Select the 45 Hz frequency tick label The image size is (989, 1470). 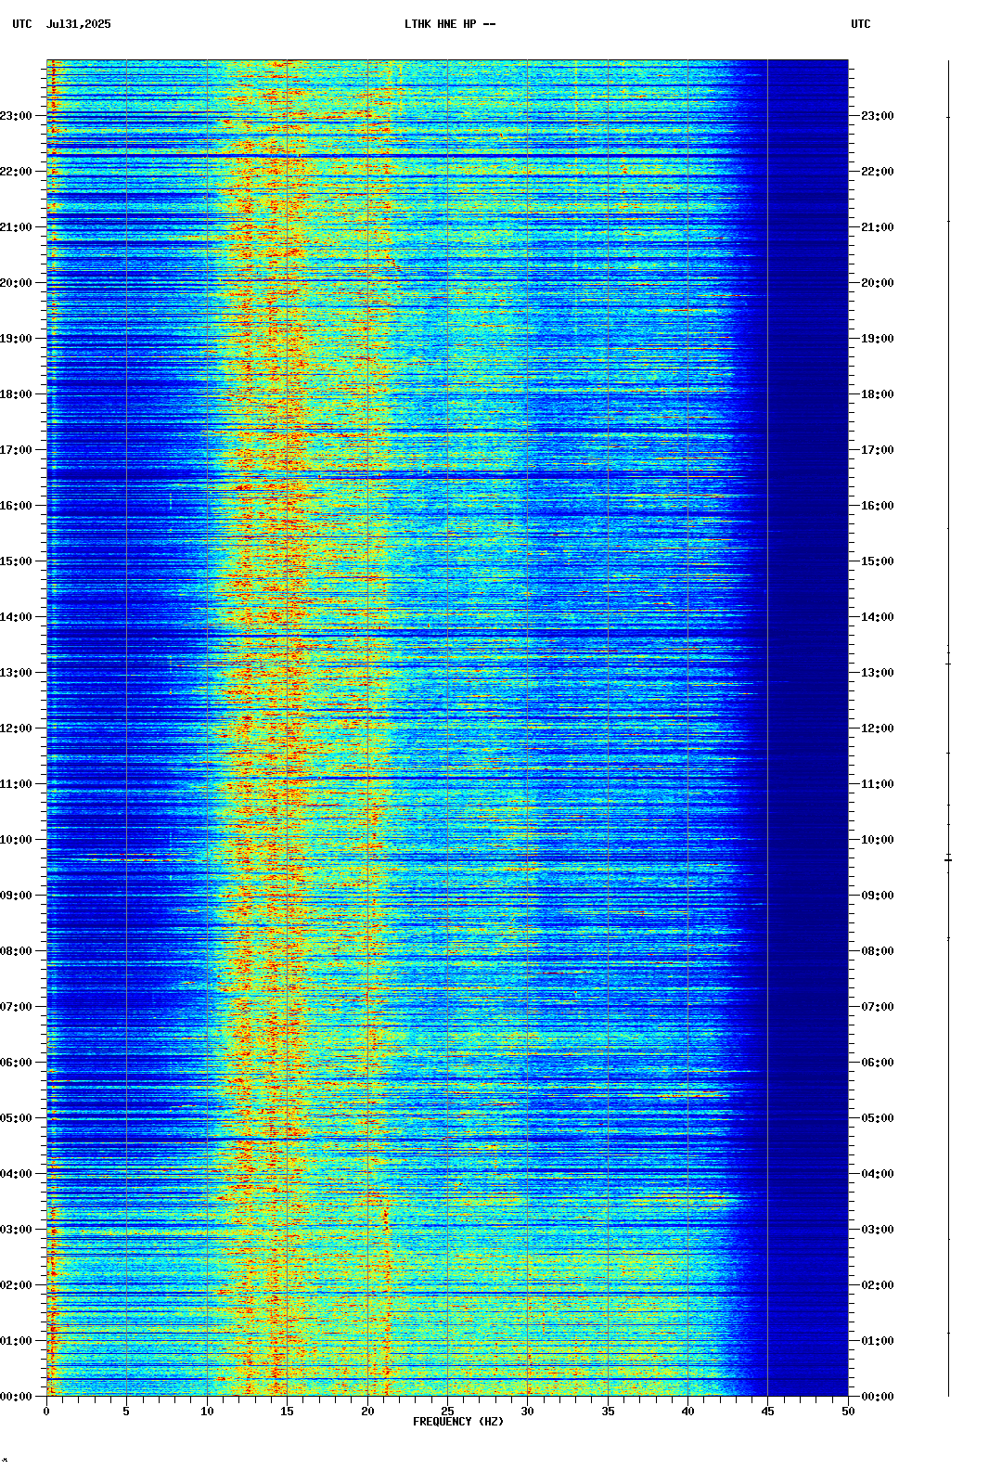click(x=768, y=1412)
